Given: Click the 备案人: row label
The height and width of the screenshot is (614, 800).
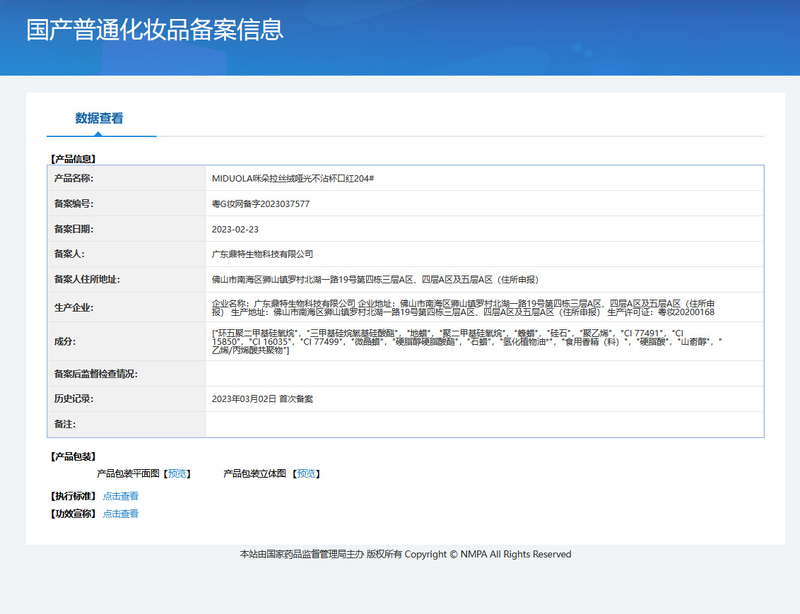Looking at the screenshot, I should tap(69, 254).
